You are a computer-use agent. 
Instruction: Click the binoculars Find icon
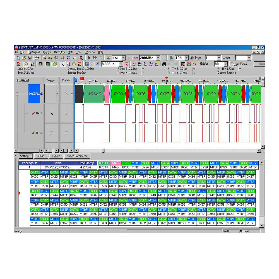164,64
